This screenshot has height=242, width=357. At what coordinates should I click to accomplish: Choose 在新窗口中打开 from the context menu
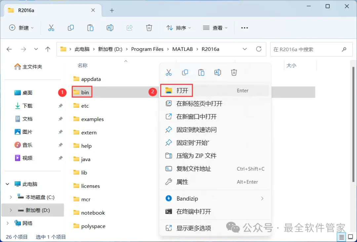[x=215, y=117]
